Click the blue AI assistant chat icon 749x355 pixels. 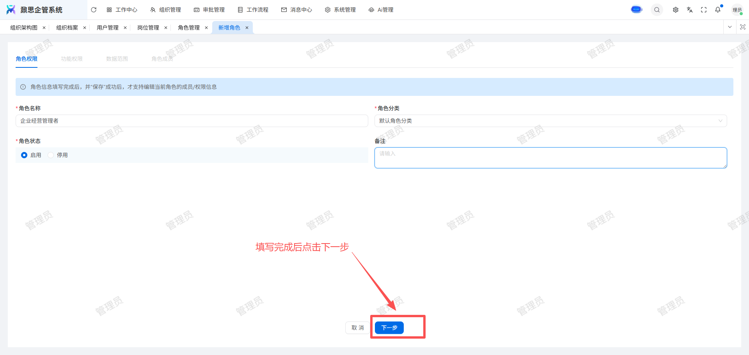[x=637, y=10]
